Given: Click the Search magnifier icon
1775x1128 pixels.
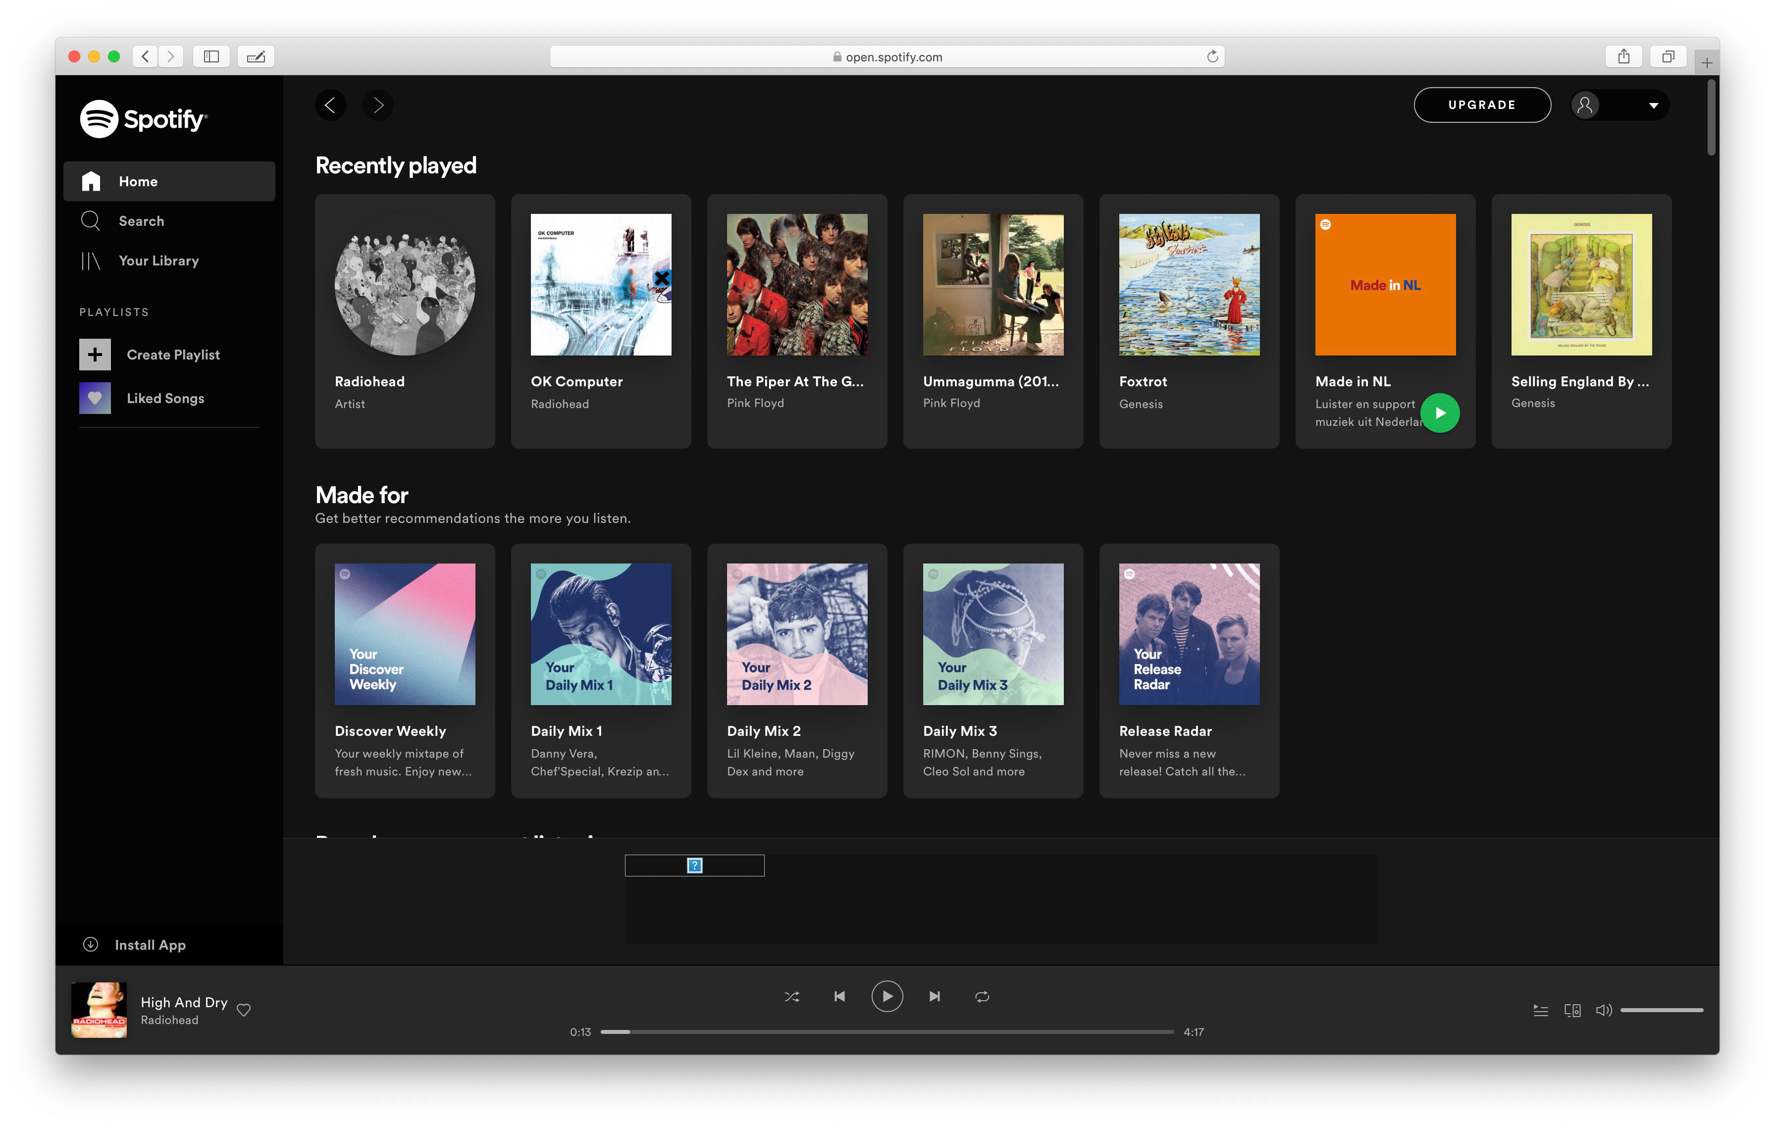Looking at the screenshot, I should coord(90,221).
